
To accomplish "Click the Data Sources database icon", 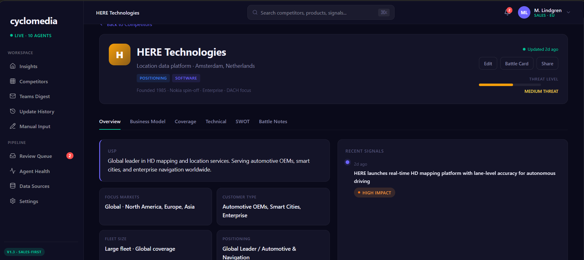I will coord(13,186).
